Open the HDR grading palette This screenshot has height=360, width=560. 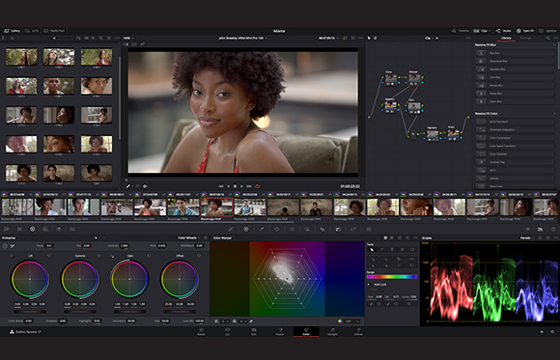(x=45, y=229)
